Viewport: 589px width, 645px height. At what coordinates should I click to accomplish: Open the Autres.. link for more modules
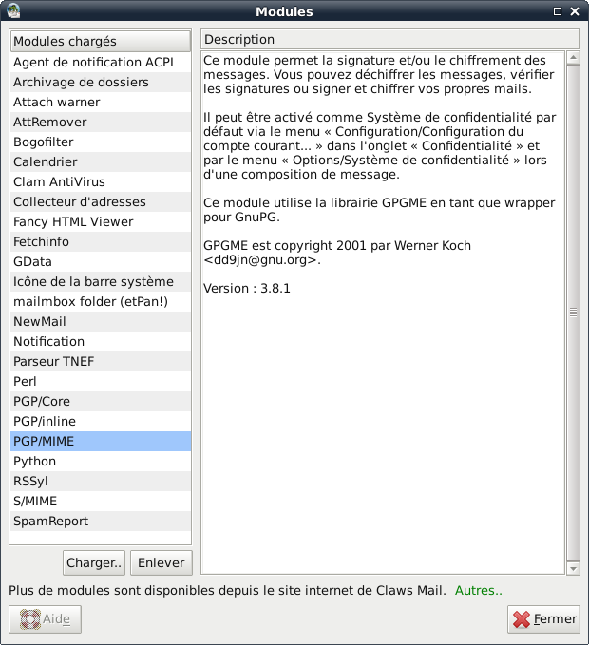coord(478,590)
